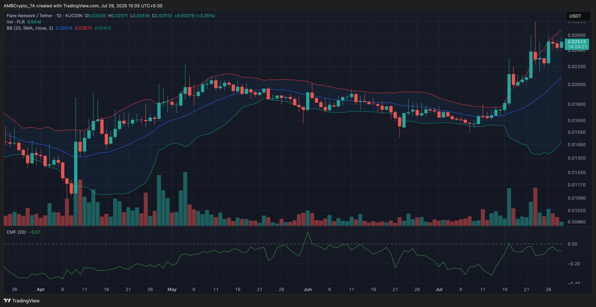Click the 0.01450 price axis label

click(x=577, y=145)
